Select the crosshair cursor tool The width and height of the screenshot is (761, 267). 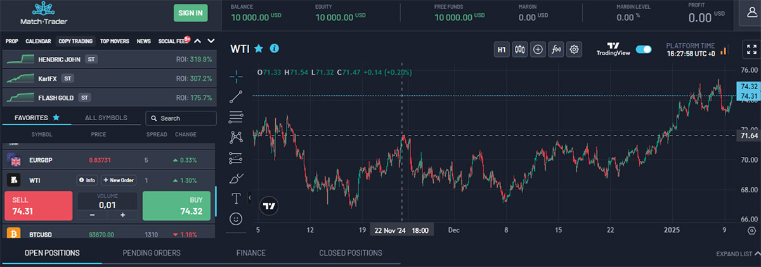pyautogui.click(x=237, y=77)
